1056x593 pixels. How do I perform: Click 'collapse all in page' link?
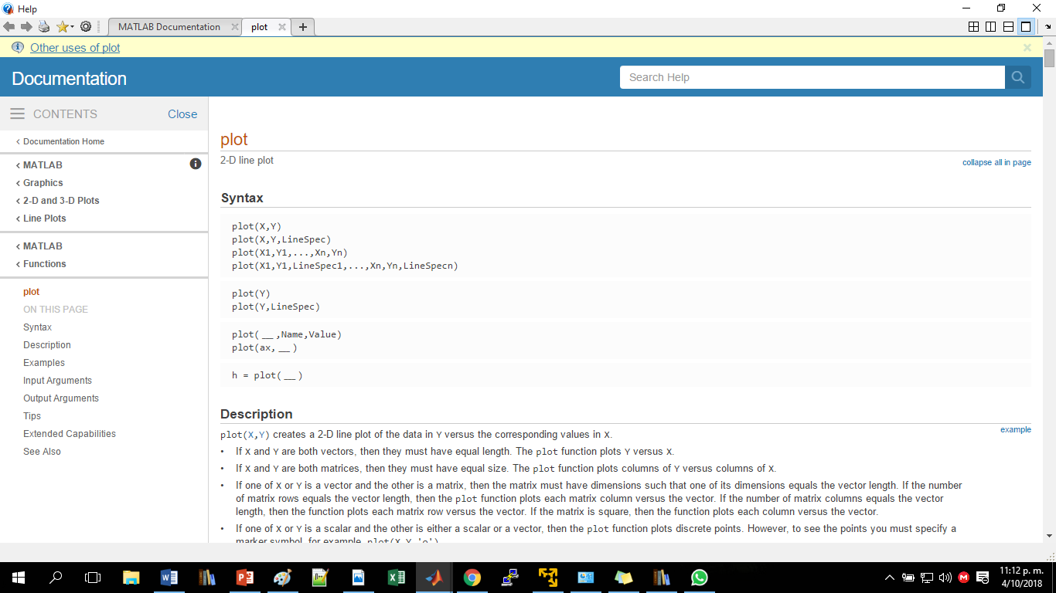click(x=996, y=162)
